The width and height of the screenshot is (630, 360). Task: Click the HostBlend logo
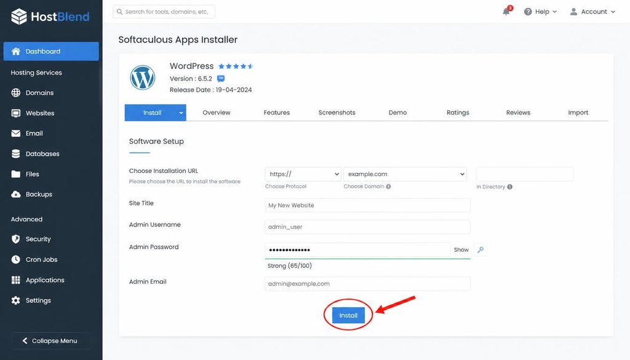pyautogui.click(x=50, y=17)
